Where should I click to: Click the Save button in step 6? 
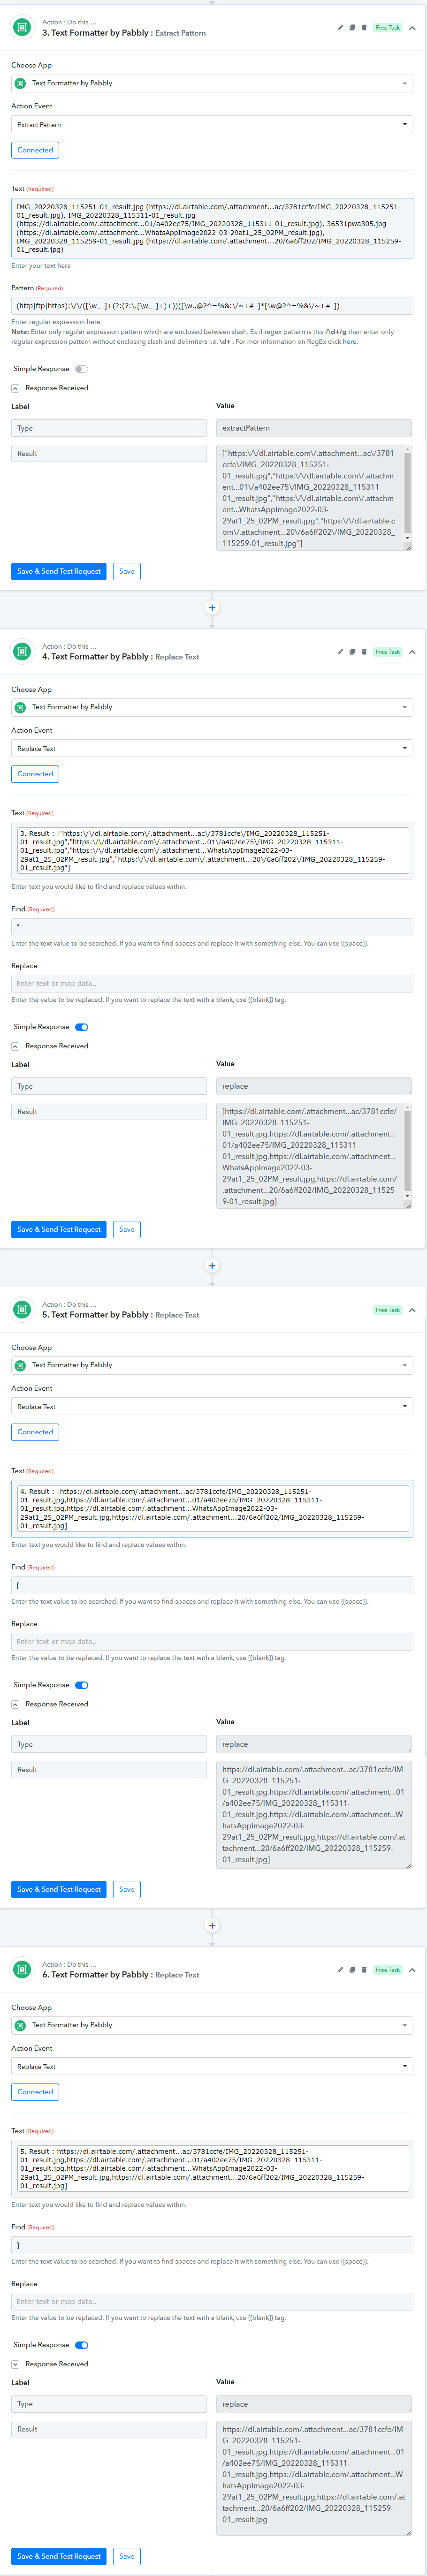coord(127,2556)
